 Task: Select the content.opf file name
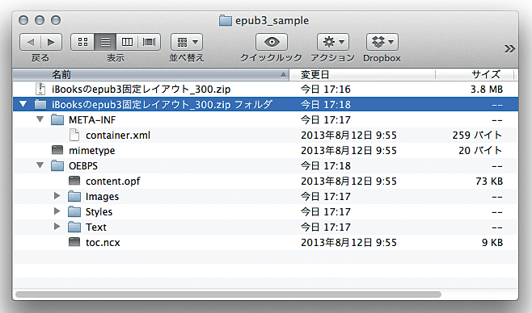coord(113,182)
